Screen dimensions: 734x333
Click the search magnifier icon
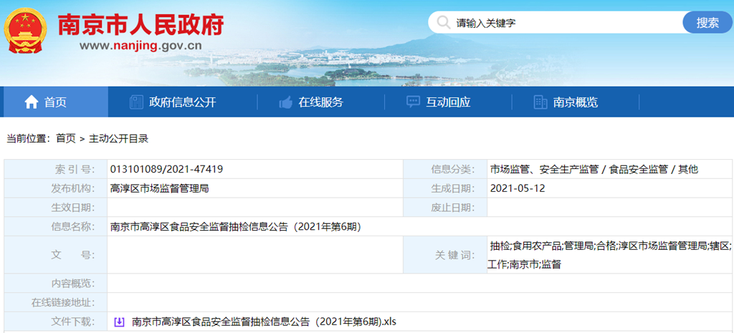(443, 22)
